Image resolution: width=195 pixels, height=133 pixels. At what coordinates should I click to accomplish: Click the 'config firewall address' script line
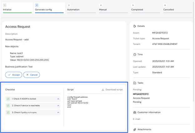pos(77,97)
